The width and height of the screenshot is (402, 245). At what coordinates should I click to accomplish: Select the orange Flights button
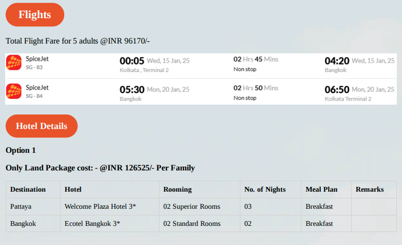tap(35, 15)
